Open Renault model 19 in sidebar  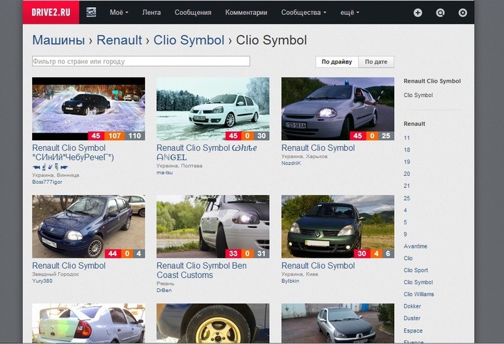coord(407,162)
